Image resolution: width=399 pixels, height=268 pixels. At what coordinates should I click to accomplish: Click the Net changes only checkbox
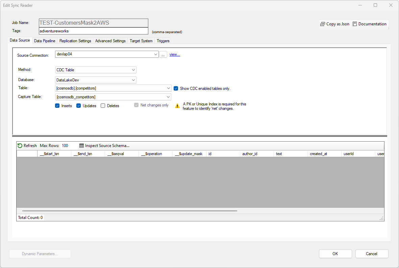(136, 105)
